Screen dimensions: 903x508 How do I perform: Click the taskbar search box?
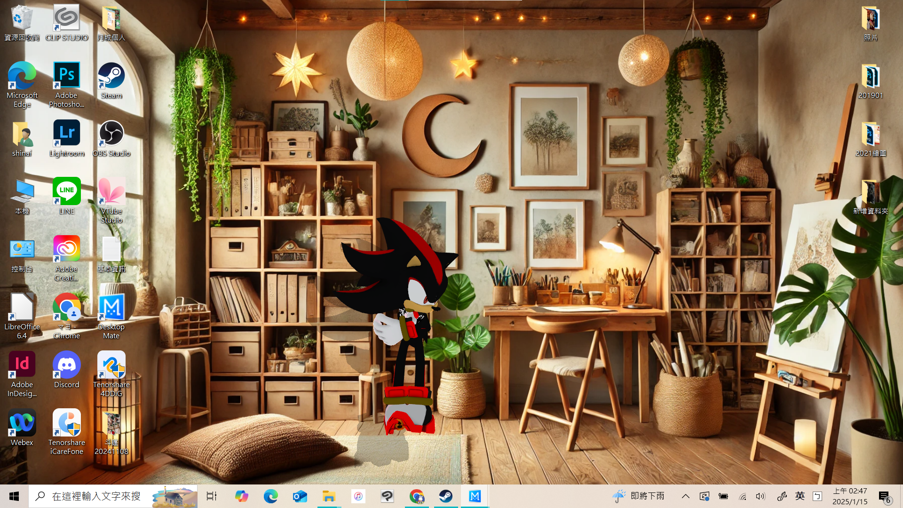(x=113, y=496)
